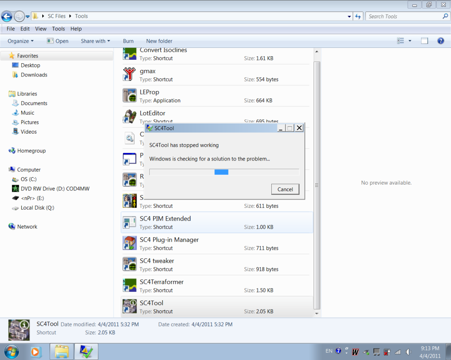The height and width of the screenshot is (360, 451).
Task: Focus the Search Tools input field
Action: [x=404, y=16]
